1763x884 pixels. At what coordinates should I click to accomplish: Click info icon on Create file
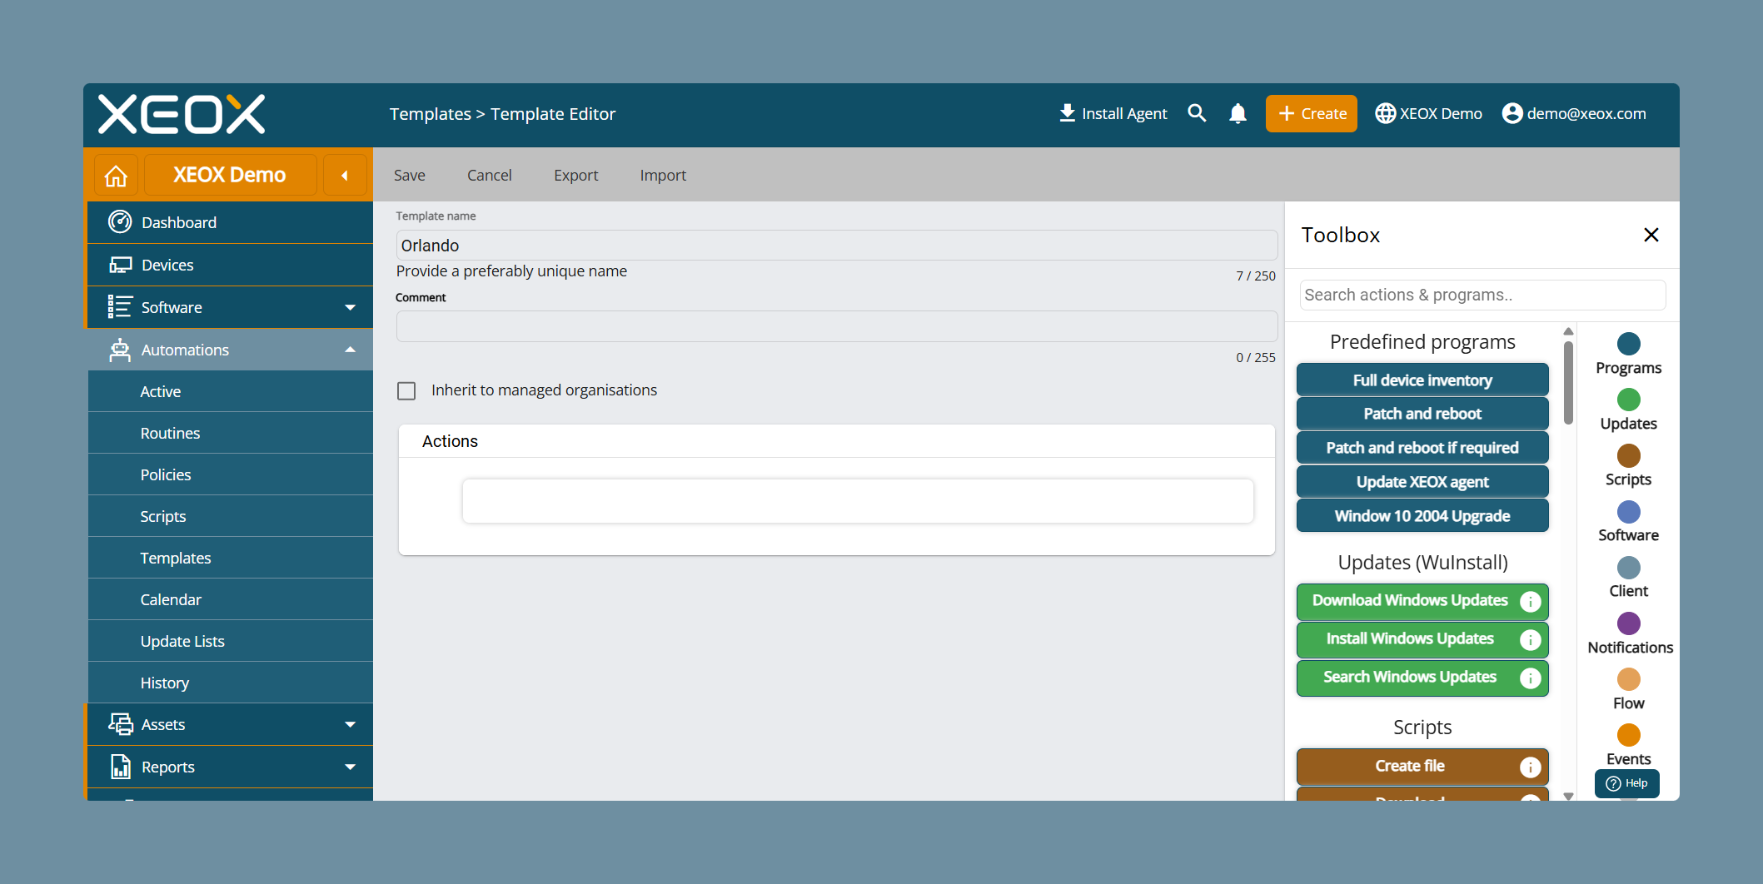[x=1530, y=767]
